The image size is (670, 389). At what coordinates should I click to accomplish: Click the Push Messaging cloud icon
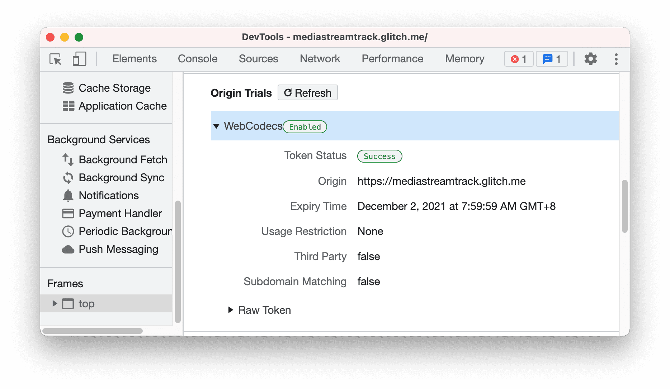coord(68,249)
